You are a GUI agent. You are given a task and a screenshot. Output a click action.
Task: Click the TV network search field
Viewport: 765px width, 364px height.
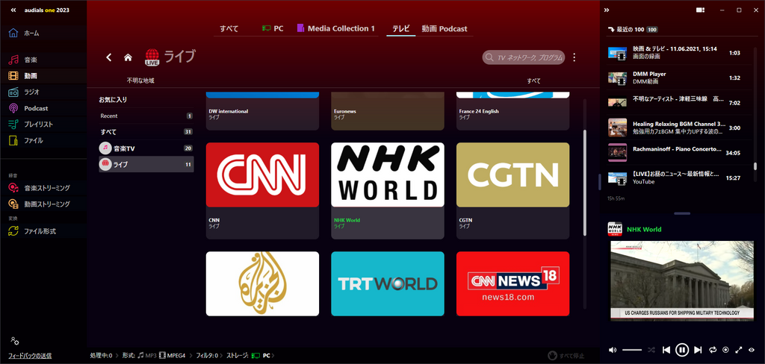coord(524,57)
